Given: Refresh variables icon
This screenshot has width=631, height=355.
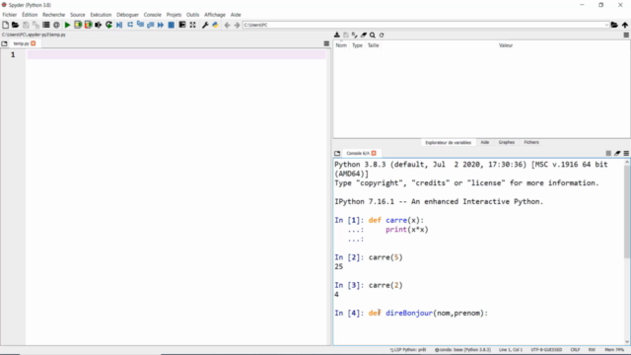Looking at the screenshot, I should 382,35.
